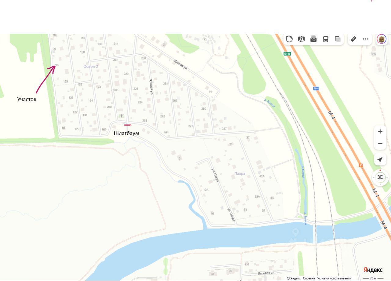Open the Яндекс logo link

[373, 270]
